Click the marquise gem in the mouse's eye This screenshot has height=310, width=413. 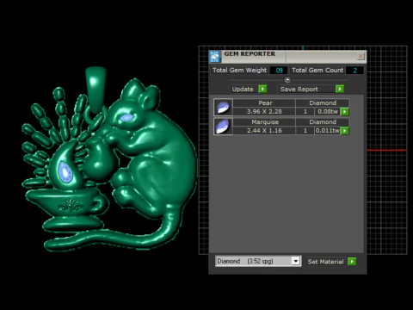tap(126, 117)
